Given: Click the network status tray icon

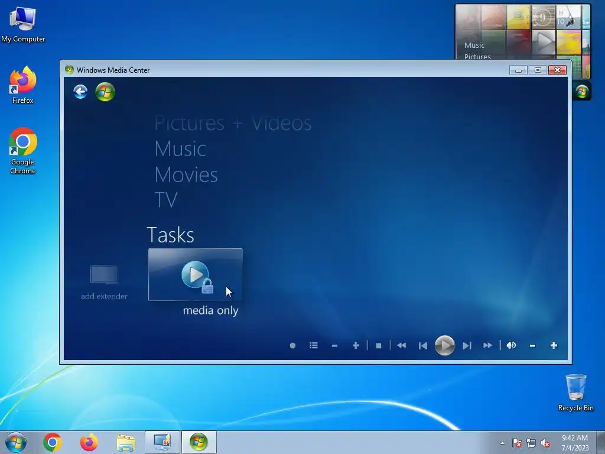Looking at the screenshot, I should coord(531,443).
